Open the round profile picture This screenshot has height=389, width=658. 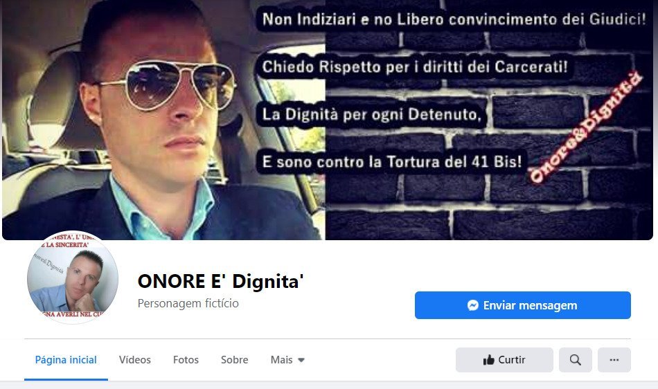[x=73, y=278]
